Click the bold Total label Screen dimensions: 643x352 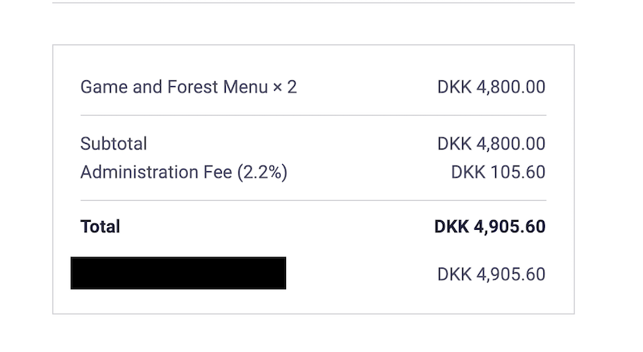[x=100, y=227]
